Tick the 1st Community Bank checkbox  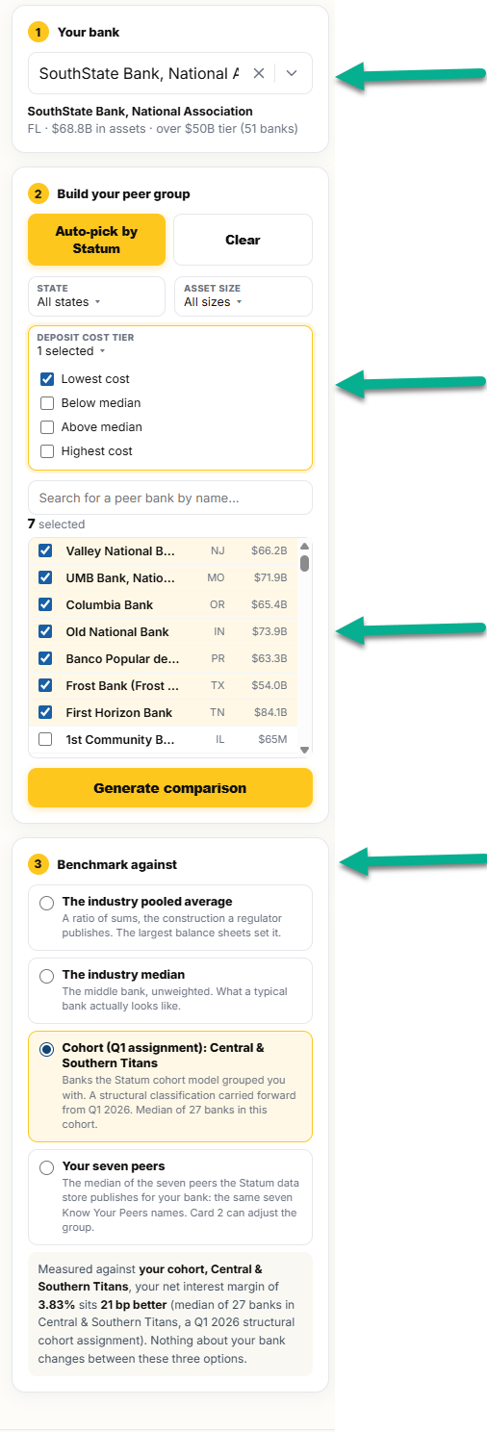click(44, 739)
